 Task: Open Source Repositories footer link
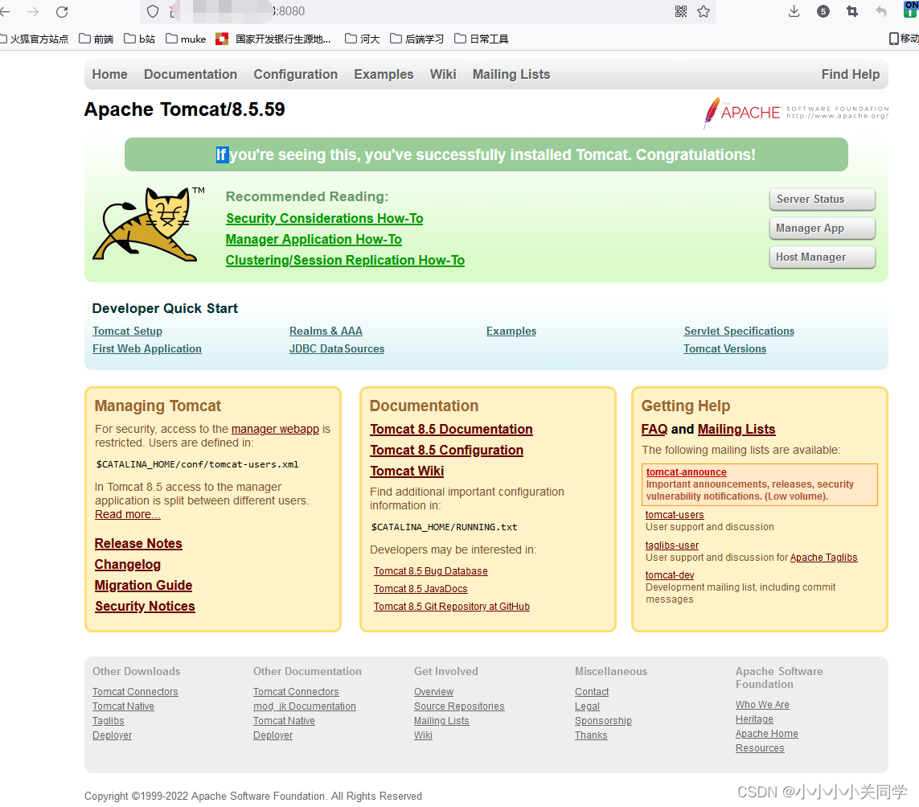click(x=460, y=706)
